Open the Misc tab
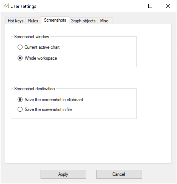Image resolution: width=177 pixels, height=184 pixels. pos(104,21)
